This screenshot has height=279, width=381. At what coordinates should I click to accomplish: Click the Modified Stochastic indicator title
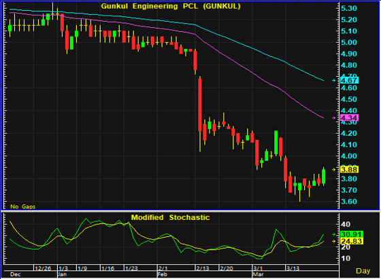171,217
